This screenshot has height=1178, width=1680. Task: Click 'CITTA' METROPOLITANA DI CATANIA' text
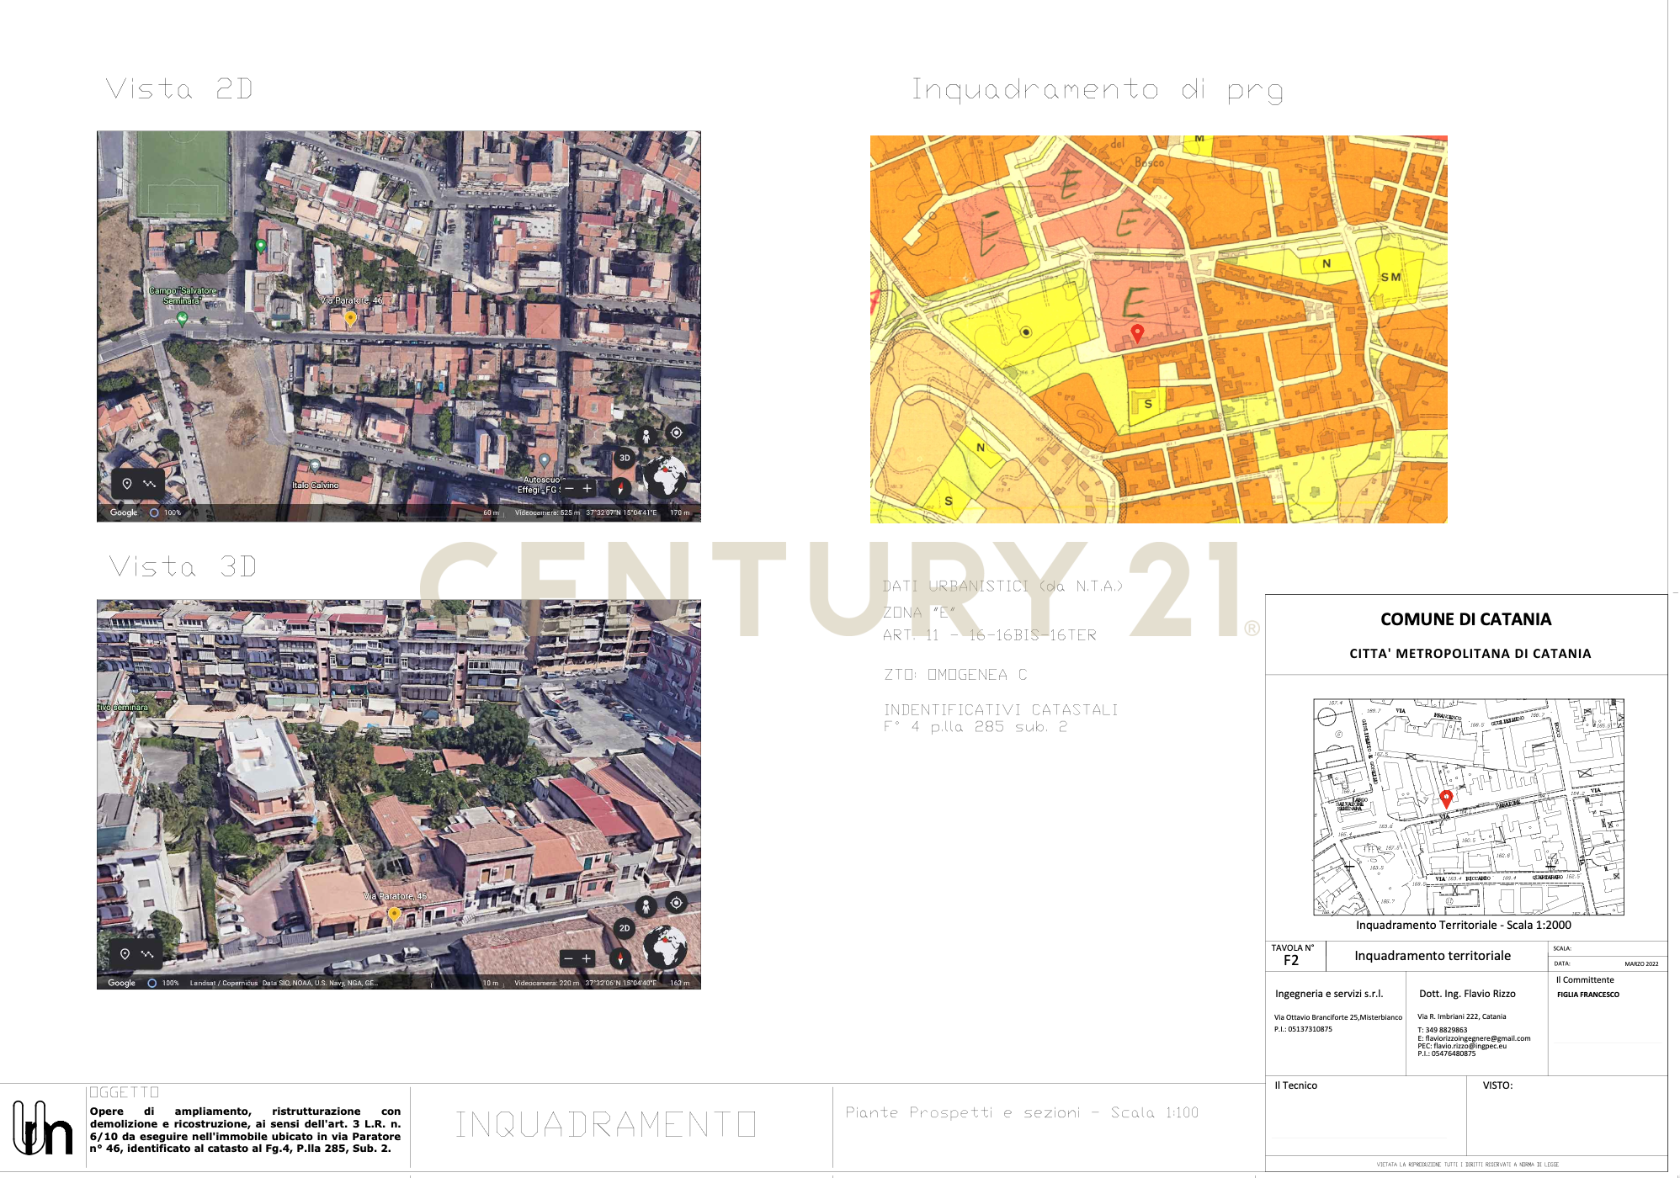(x=1470, y=654)
